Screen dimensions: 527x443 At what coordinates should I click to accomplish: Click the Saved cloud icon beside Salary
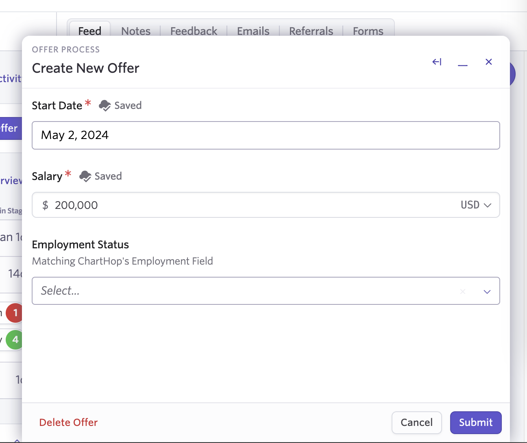(x=85, y=176)
